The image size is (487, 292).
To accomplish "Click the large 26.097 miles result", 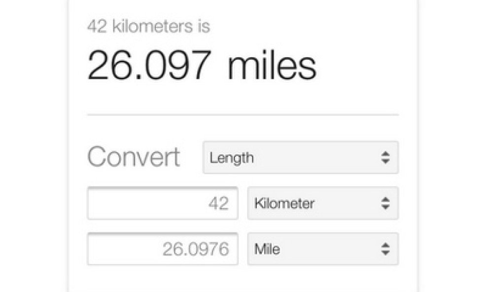I will click(x=202, y=65).
